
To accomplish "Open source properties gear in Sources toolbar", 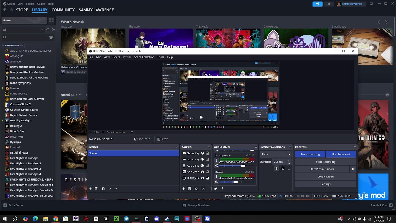I will [x=196, y=189].
